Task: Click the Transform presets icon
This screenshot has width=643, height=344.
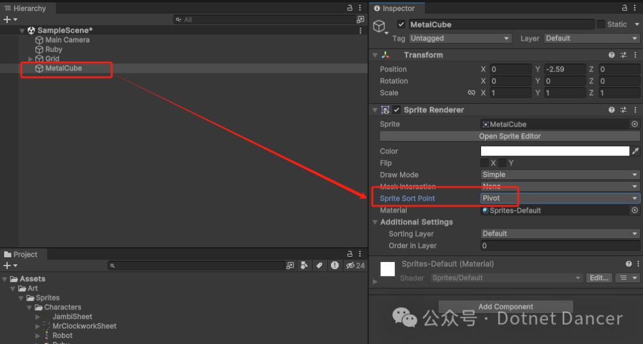Action: [623, 55]
